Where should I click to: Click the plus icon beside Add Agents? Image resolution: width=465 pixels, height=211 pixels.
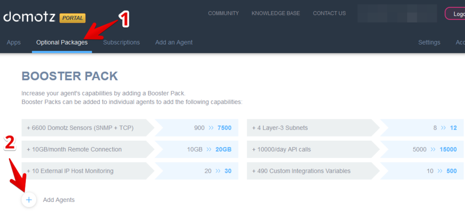pyautogui.click(x=29, y=200)
